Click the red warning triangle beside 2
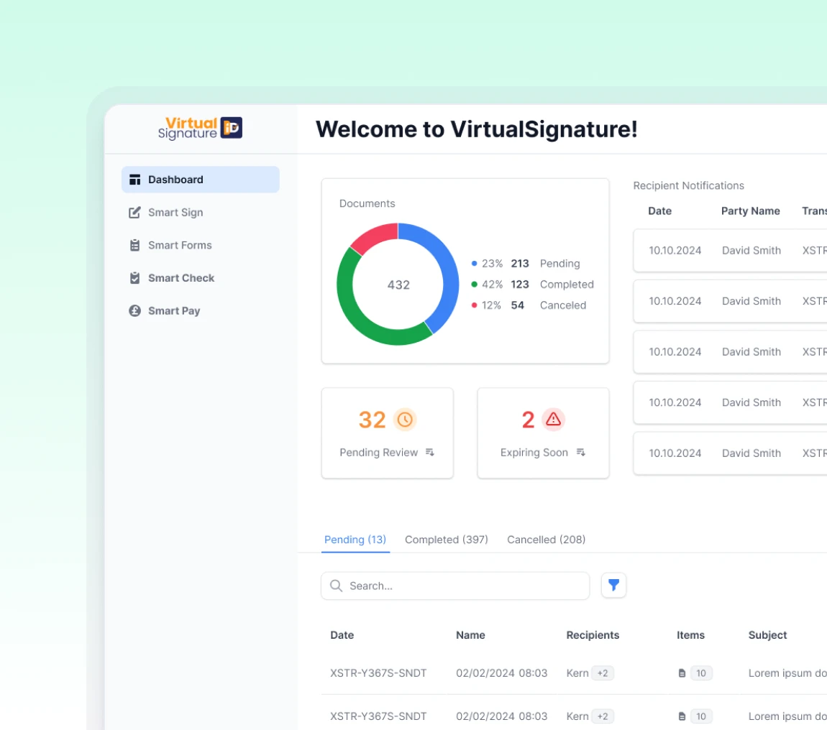The image size is (827, 730). pyautogui.click(x=553, y=420)
